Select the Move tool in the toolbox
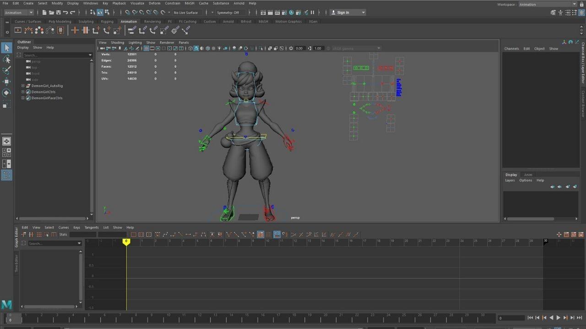Image resolution: width=586 pixels, height=329 pixels. tap(6, 81)
